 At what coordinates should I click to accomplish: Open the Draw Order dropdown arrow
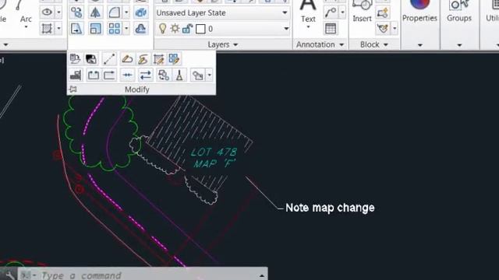point(209,75)
